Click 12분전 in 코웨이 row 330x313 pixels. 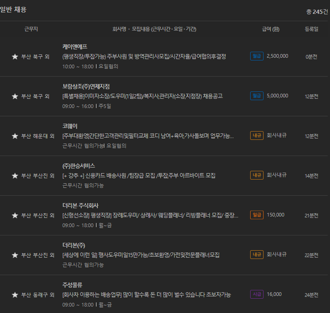(x=311, y=136)
